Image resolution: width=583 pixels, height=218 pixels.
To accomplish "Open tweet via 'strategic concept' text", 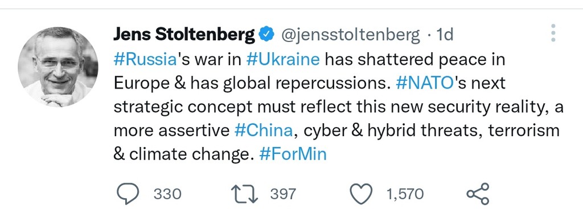I will pos(183,107).
